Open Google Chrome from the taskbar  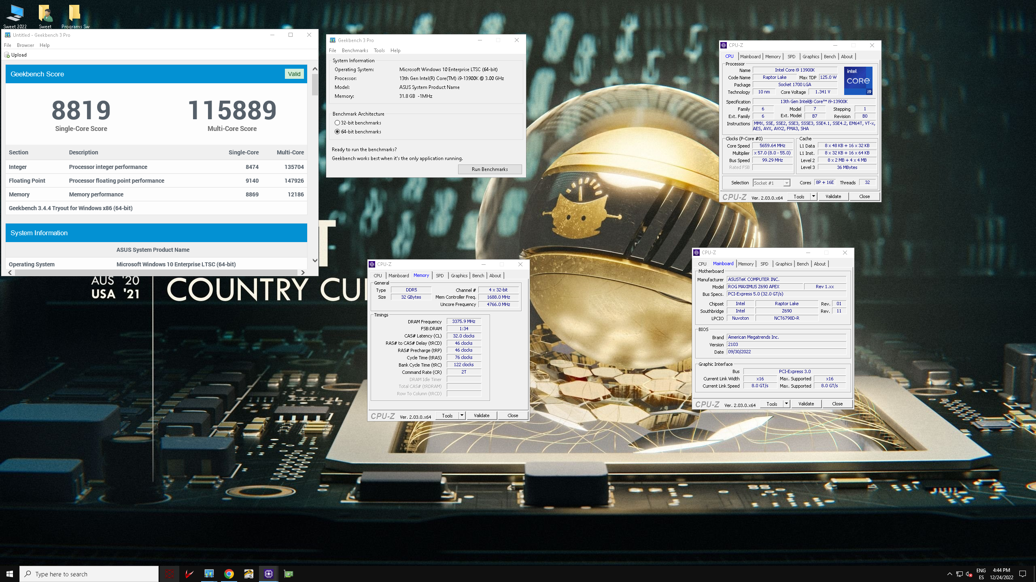pos(229,574)
